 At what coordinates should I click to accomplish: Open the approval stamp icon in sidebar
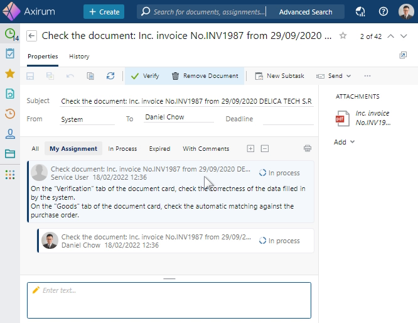10,134
